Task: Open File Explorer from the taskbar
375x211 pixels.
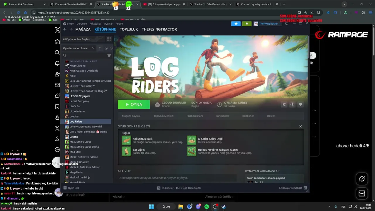Action: click(181, 207)
